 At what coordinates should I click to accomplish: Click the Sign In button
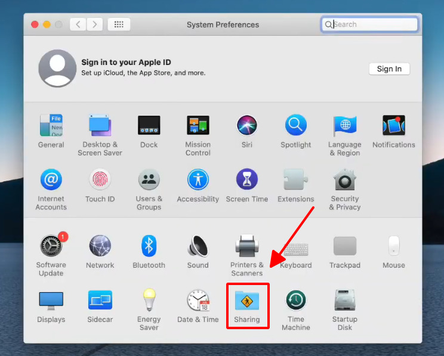click(x=389, y=69)
